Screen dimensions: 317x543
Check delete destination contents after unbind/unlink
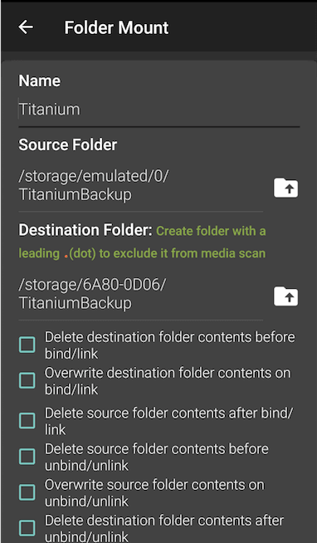tap(27, 528)
